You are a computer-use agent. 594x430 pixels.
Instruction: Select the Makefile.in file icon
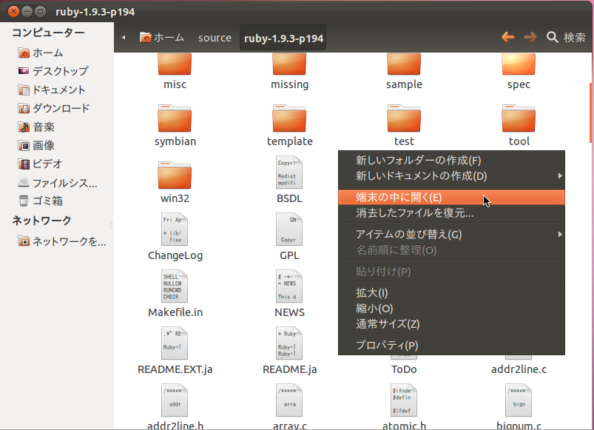tap(175, 286)
